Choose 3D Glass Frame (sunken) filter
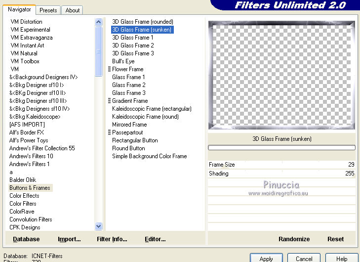The image size is (360, 262). tap(142, 30)
